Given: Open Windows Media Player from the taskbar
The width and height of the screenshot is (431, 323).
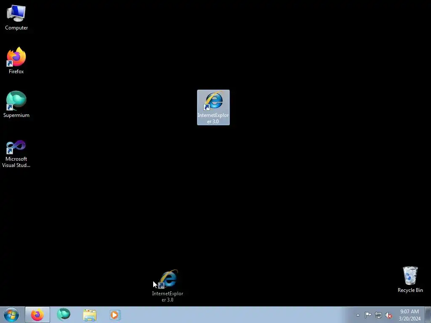Looking at the screenshot, I should 115,315.
